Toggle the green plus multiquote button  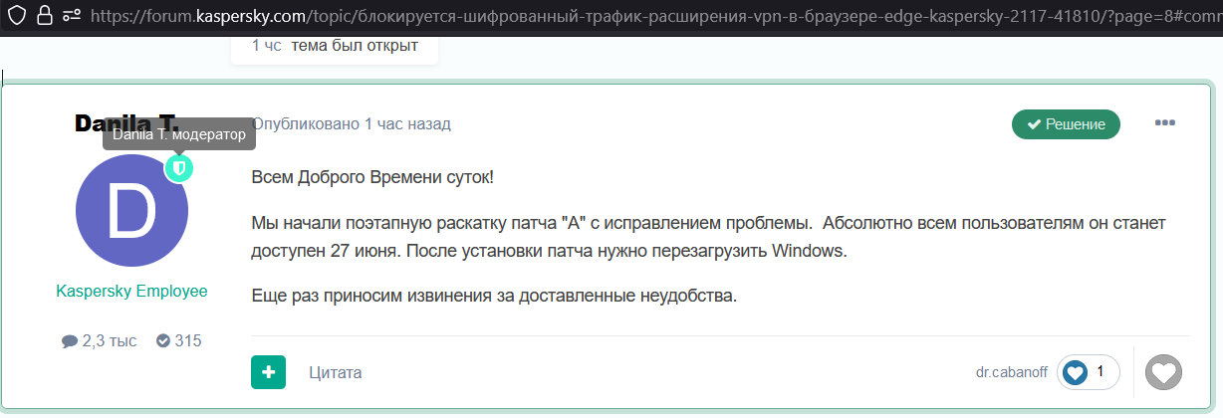point(268,372)
